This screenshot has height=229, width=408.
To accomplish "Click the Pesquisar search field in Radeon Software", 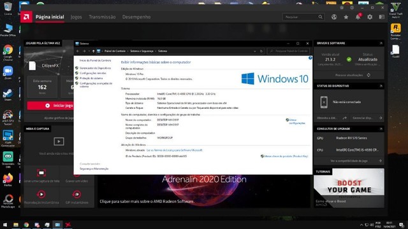I will [303, 17].
